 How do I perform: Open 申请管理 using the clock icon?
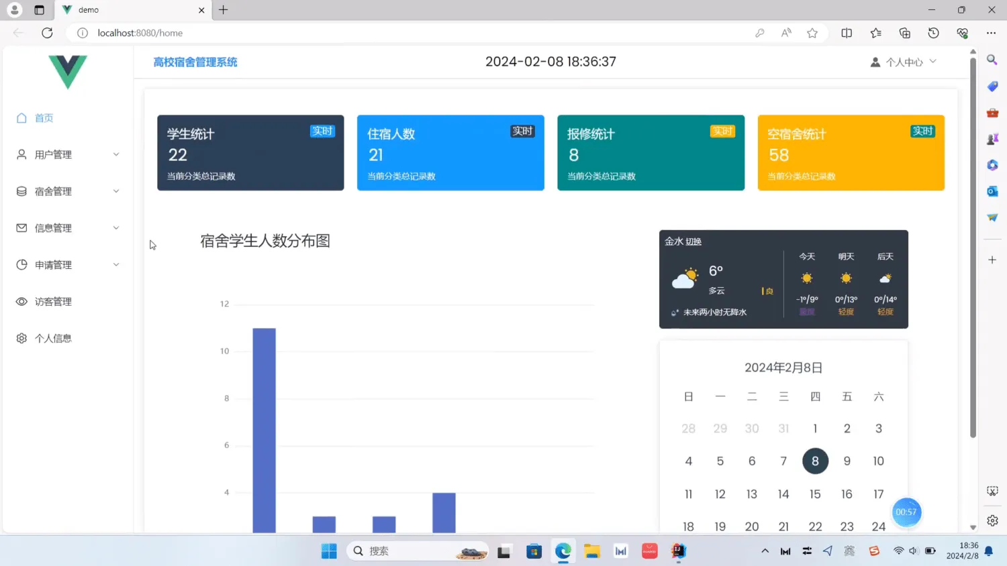click(21, 264)
